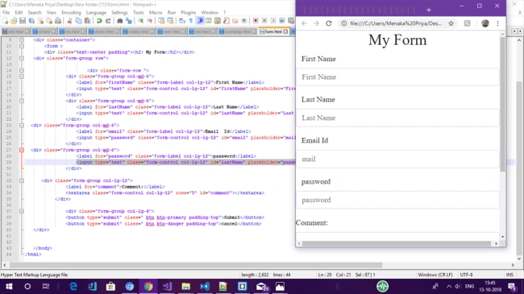Click Open file folder icon in toolbar
Image resolution: width=524 pixels, height=294 pixels.
[x=14, y=21]
